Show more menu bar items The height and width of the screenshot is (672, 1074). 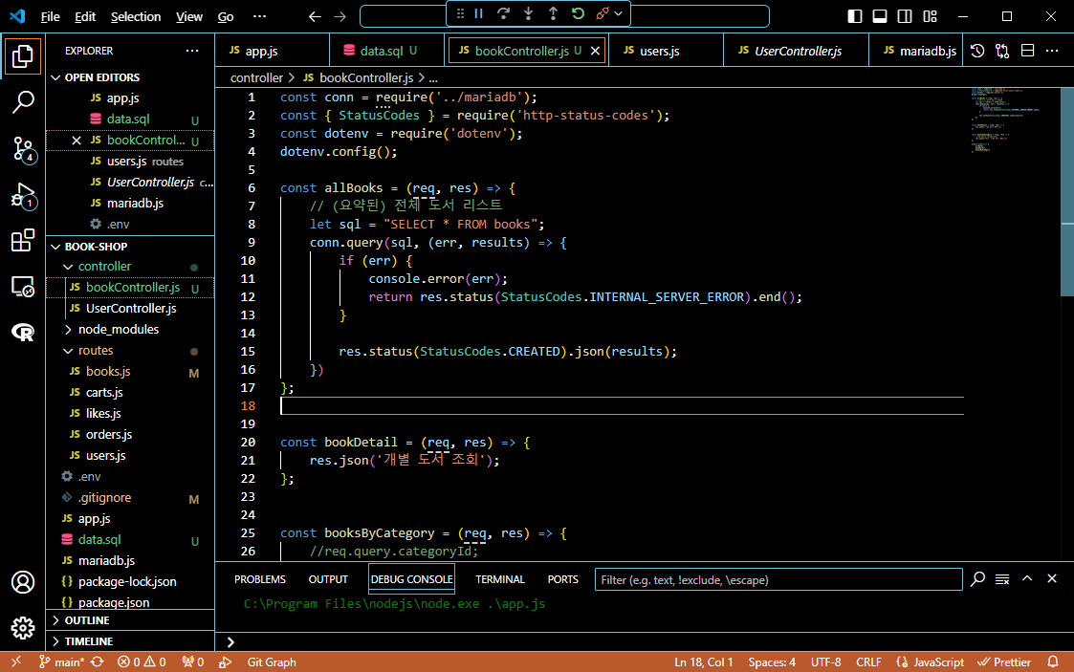[259, 16]
